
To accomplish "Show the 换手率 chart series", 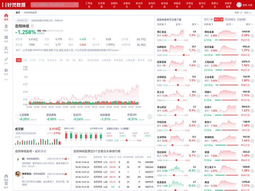I will point(141,60).
